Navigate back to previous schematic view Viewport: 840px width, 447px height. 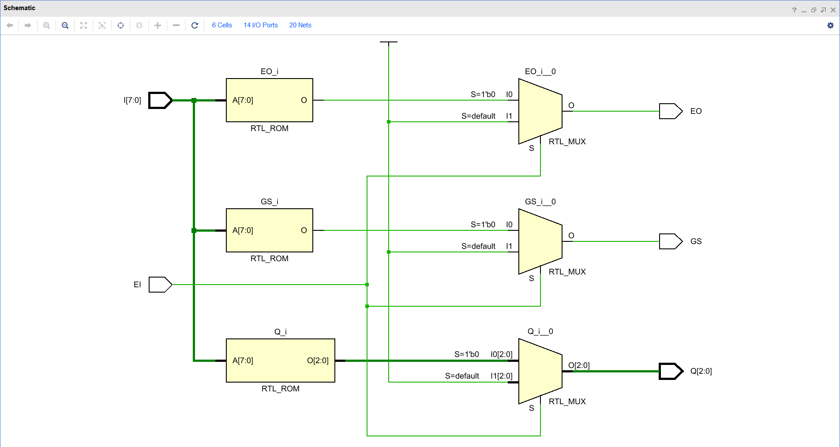10,25
